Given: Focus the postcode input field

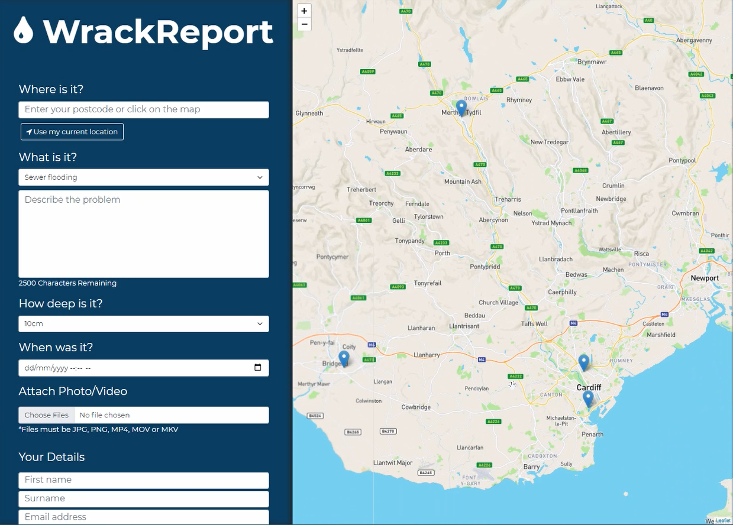Looking at the screenshot, I should pyautogui.click(x=144, y=109).
